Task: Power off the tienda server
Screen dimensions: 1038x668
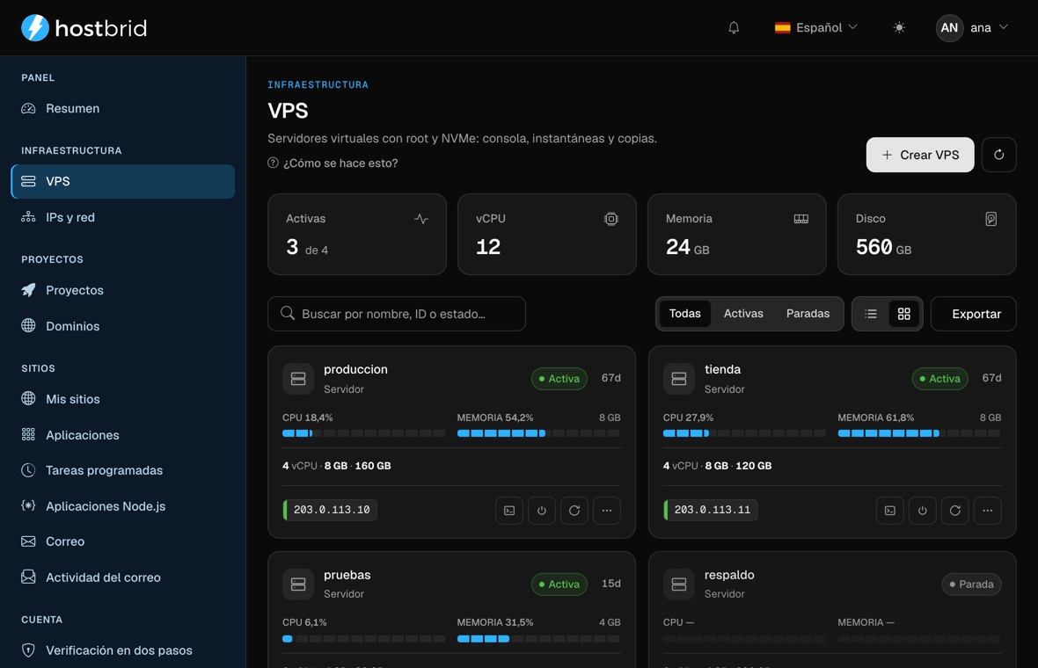Action: [x=922, y=511]
